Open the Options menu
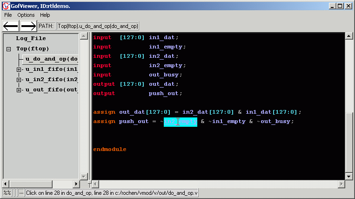Image resolution: width=355 pixels, height=199 pixels. point(26,15)
